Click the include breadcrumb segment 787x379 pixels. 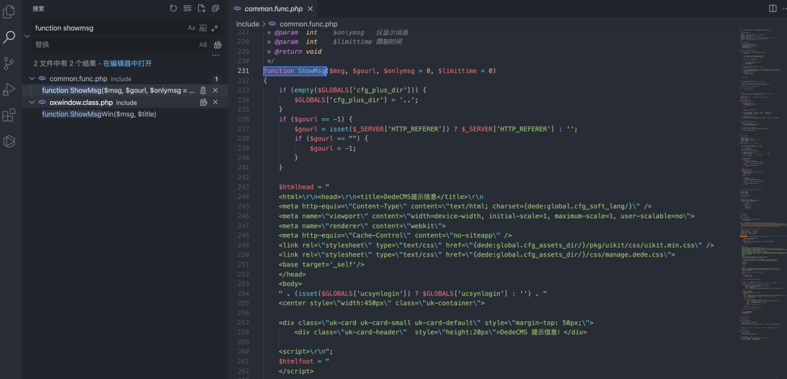point(247,24)
